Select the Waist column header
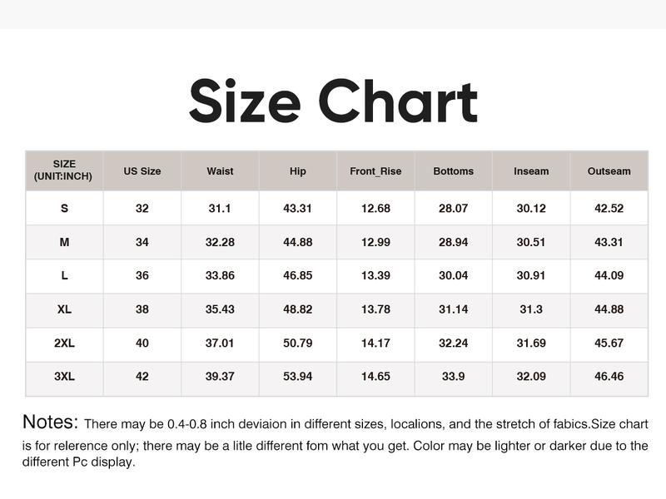The width and height of the screenshot is (666, 499). [220, 171]
